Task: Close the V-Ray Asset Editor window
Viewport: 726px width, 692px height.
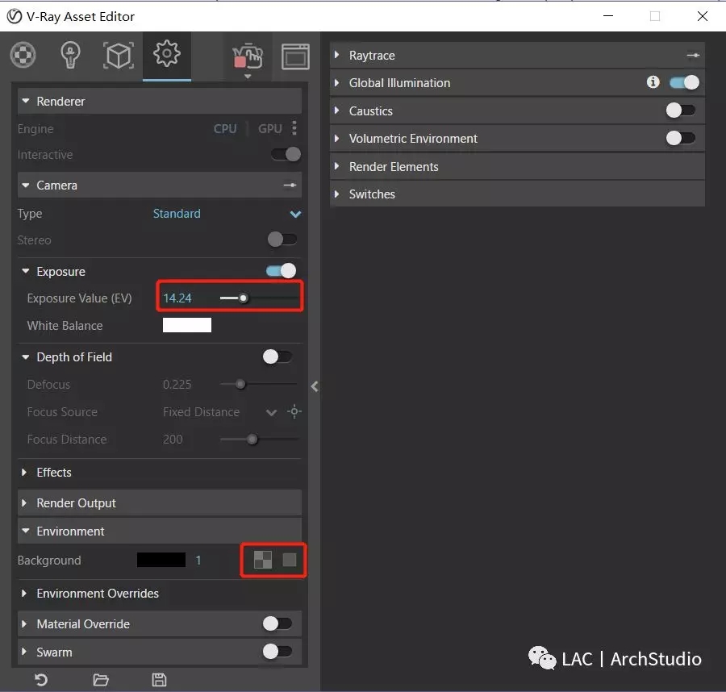Action: 703,16
